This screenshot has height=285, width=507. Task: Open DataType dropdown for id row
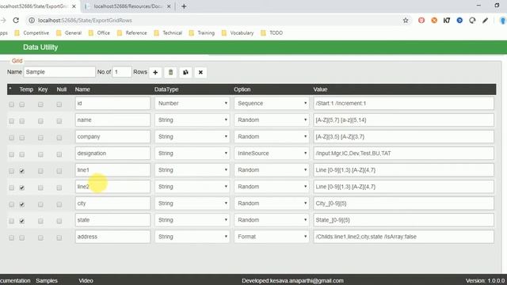(x=192, y=104)
